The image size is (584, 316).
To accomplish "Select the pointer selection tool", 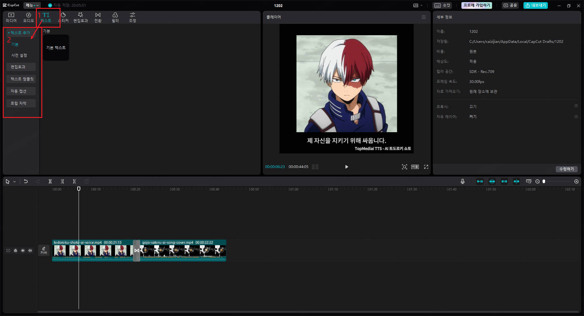I will 8,181.
